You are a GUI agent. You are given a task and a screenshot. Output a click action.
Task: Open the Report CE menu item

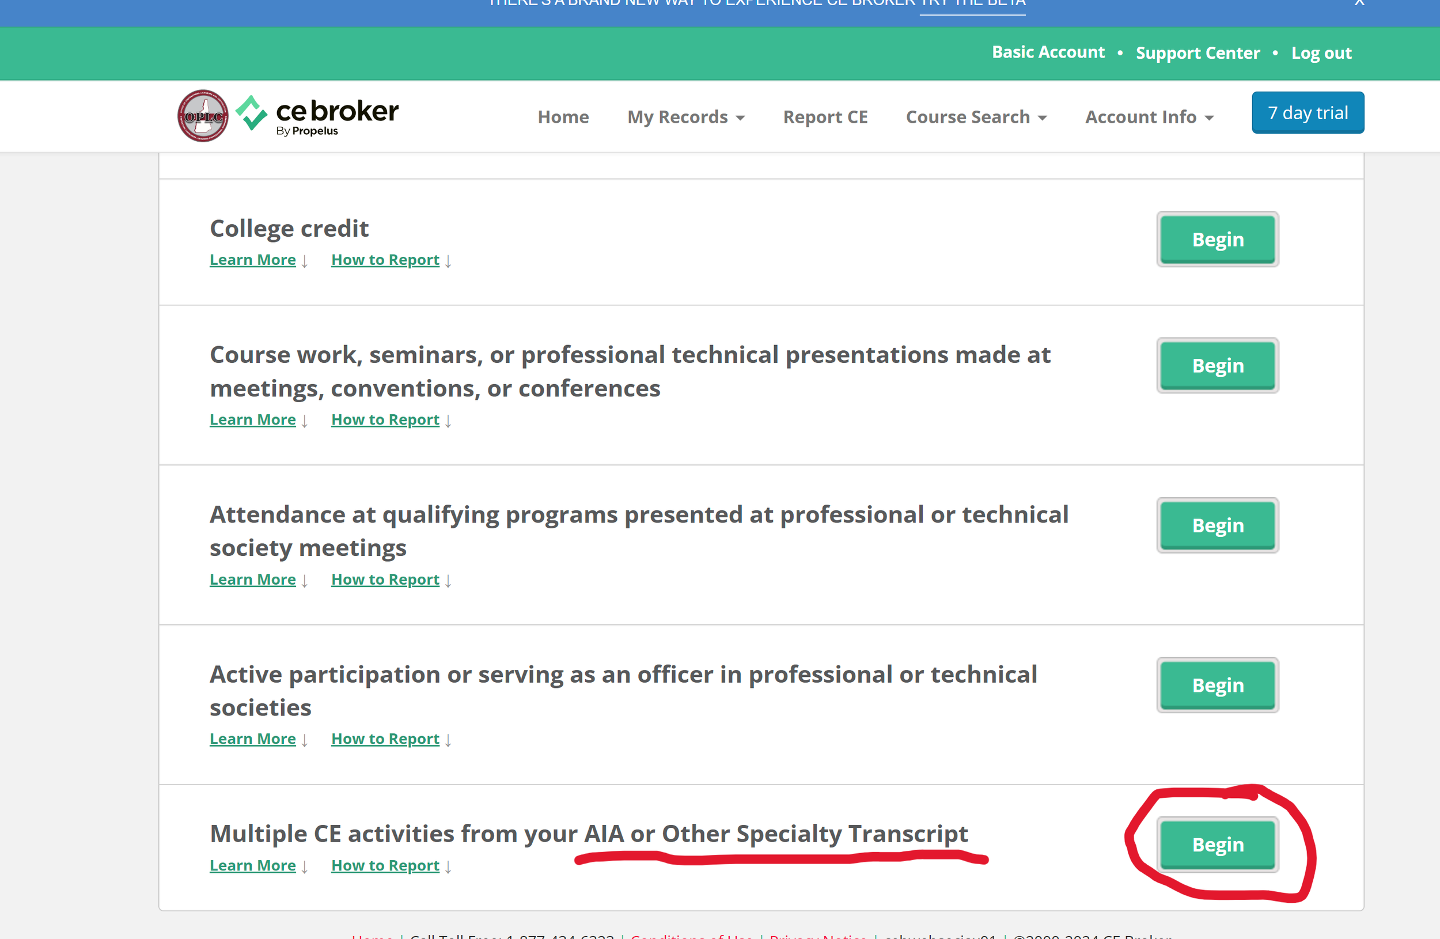click(x=825, y=117)
